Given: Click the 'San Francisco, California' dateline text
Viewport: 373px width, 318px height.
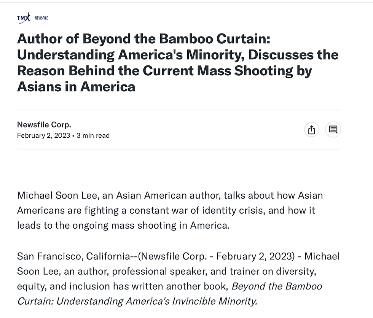Looking at the screenshot, I should tap(73, 256).
